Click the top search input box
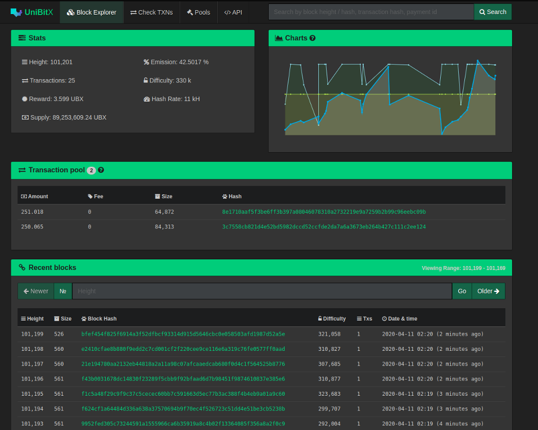The width and height of the screenshot is (538, 430). click(371, 12)
